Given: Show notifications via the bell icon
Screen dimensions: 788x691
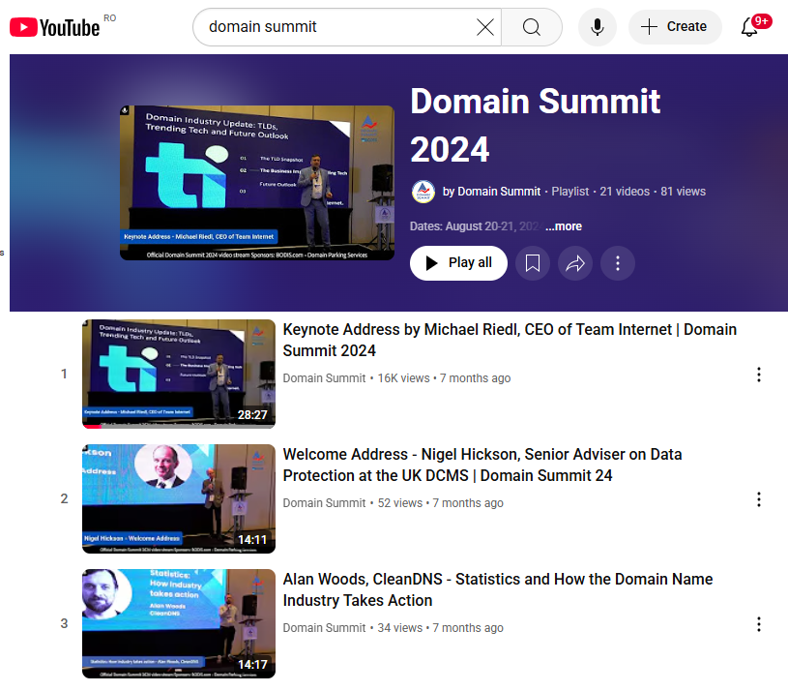Looking at the screenshot, I should point(749,27).
